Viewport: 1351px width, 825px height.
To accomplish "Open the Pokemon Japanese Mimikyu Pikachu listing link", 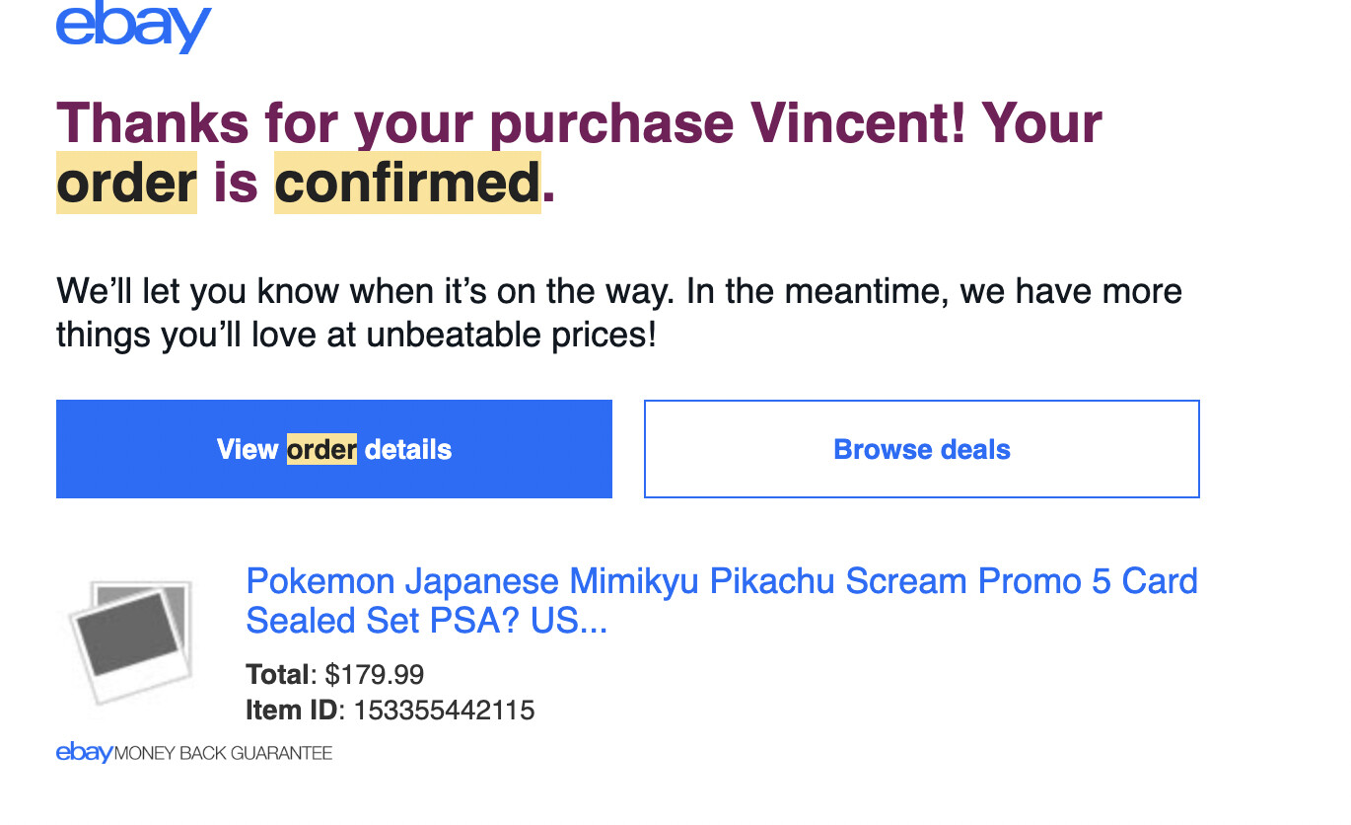I will [721, 581].
